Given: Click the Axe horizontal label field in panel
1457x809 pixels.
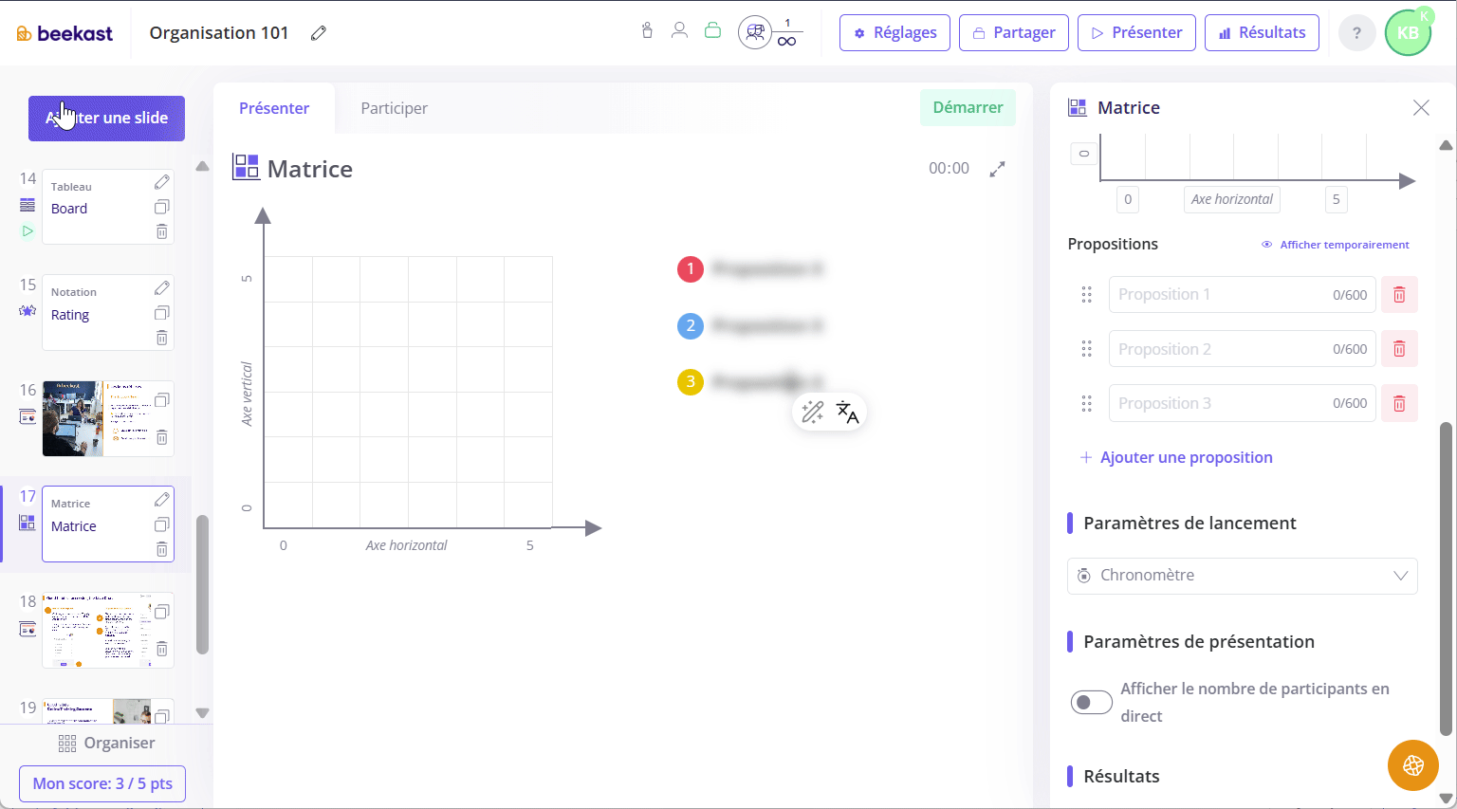Looking at the screenshot, I should (1231, 199).
